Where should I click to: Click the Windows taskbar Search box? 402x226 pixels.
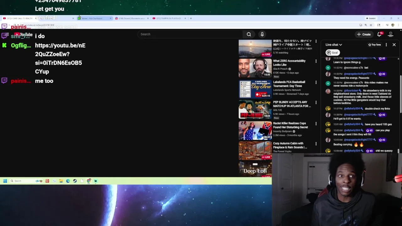(x=26, y=181)
